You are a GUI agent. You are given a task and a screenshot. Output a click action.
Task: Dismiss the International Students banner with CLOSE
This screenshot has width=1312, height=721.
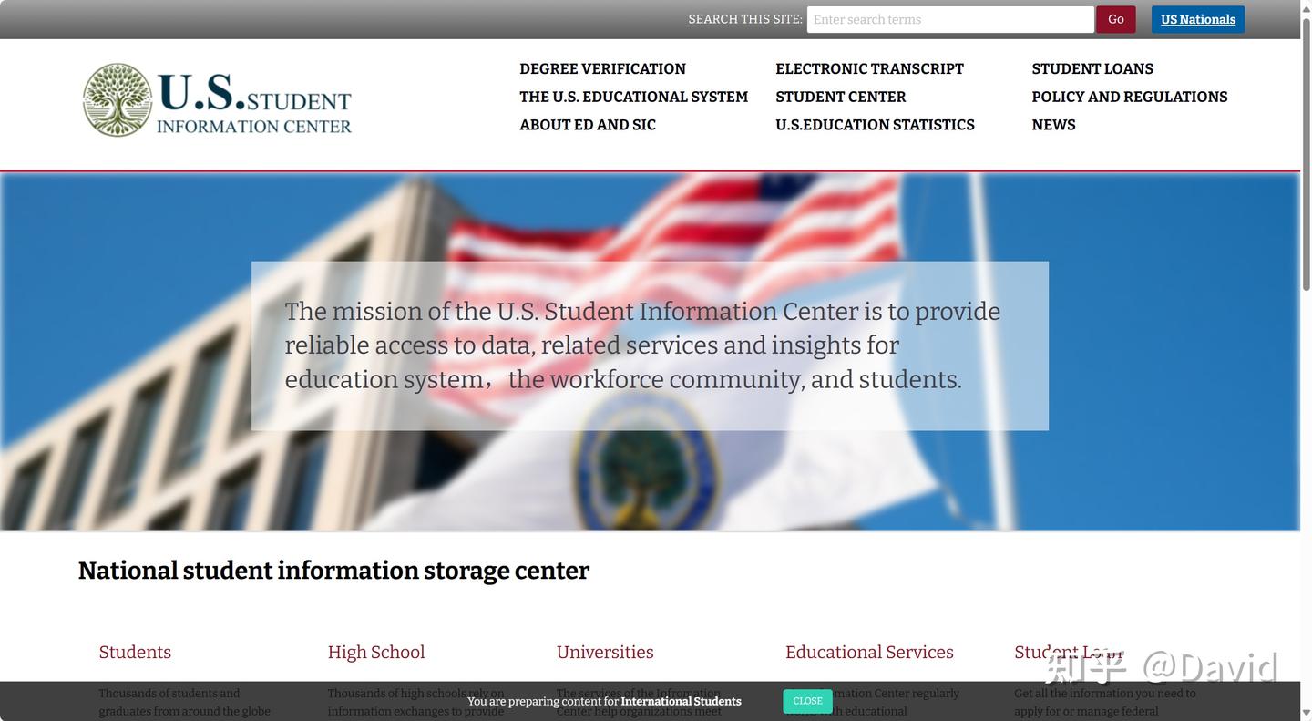tap(806, 701)
